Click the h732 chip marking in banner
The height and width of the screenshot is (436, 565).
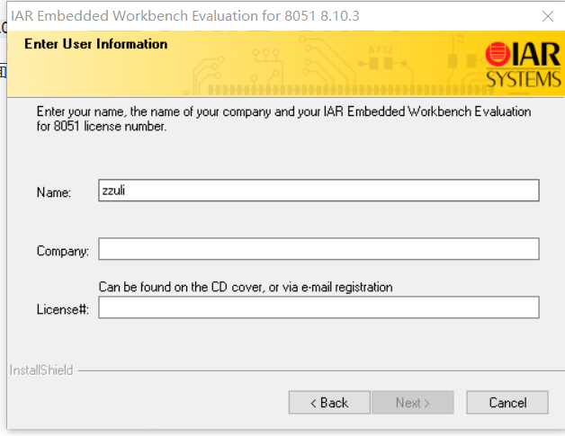pyautogui.click(x=381, y=49)
